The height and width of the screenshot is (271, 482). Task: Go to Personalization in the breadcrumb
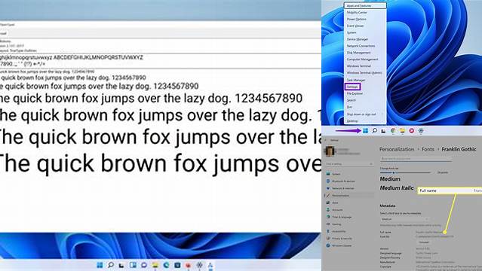point(397,149)
